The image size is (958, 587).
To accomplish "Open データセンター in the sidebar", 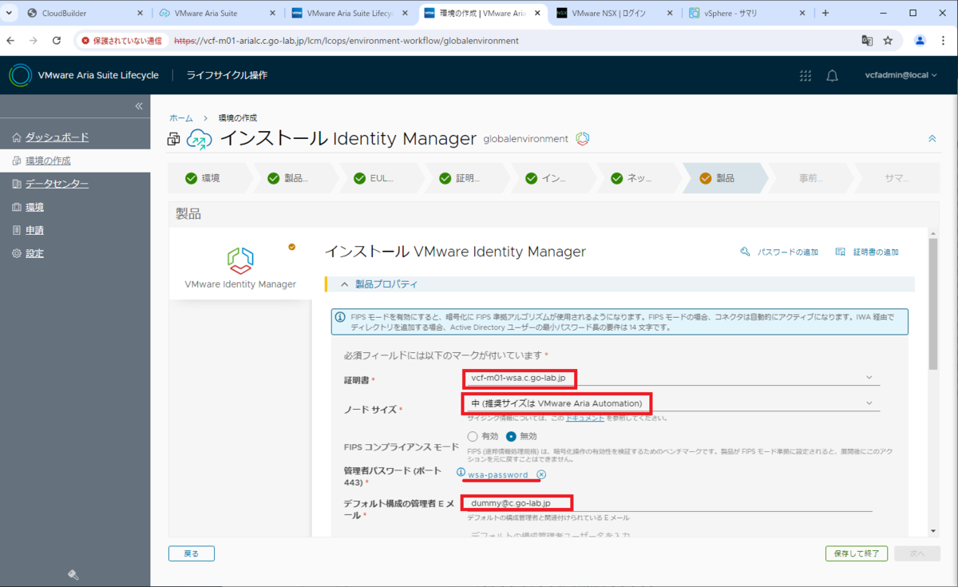I will (57, 184).
